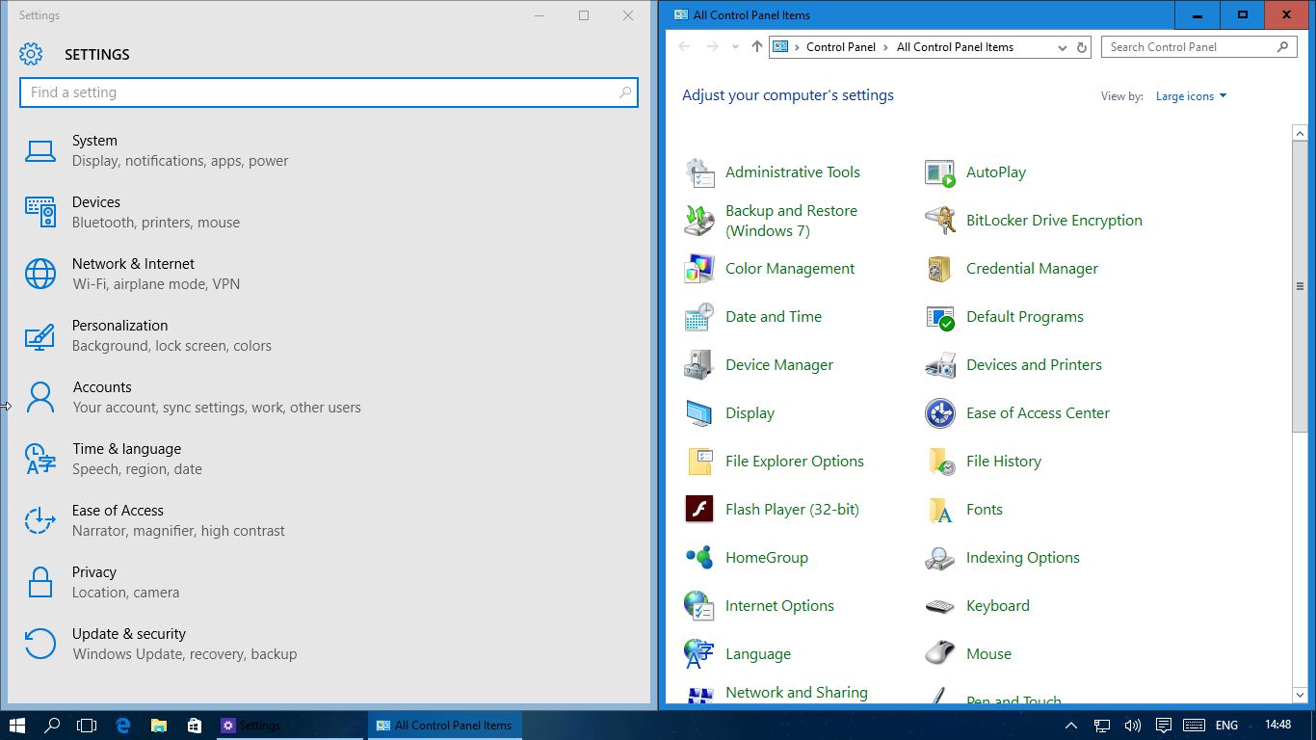The width and height of the screenshot is (1316, 740).
Task: Click the Search Control Panel field
Action: click(x=1198, y=47)
